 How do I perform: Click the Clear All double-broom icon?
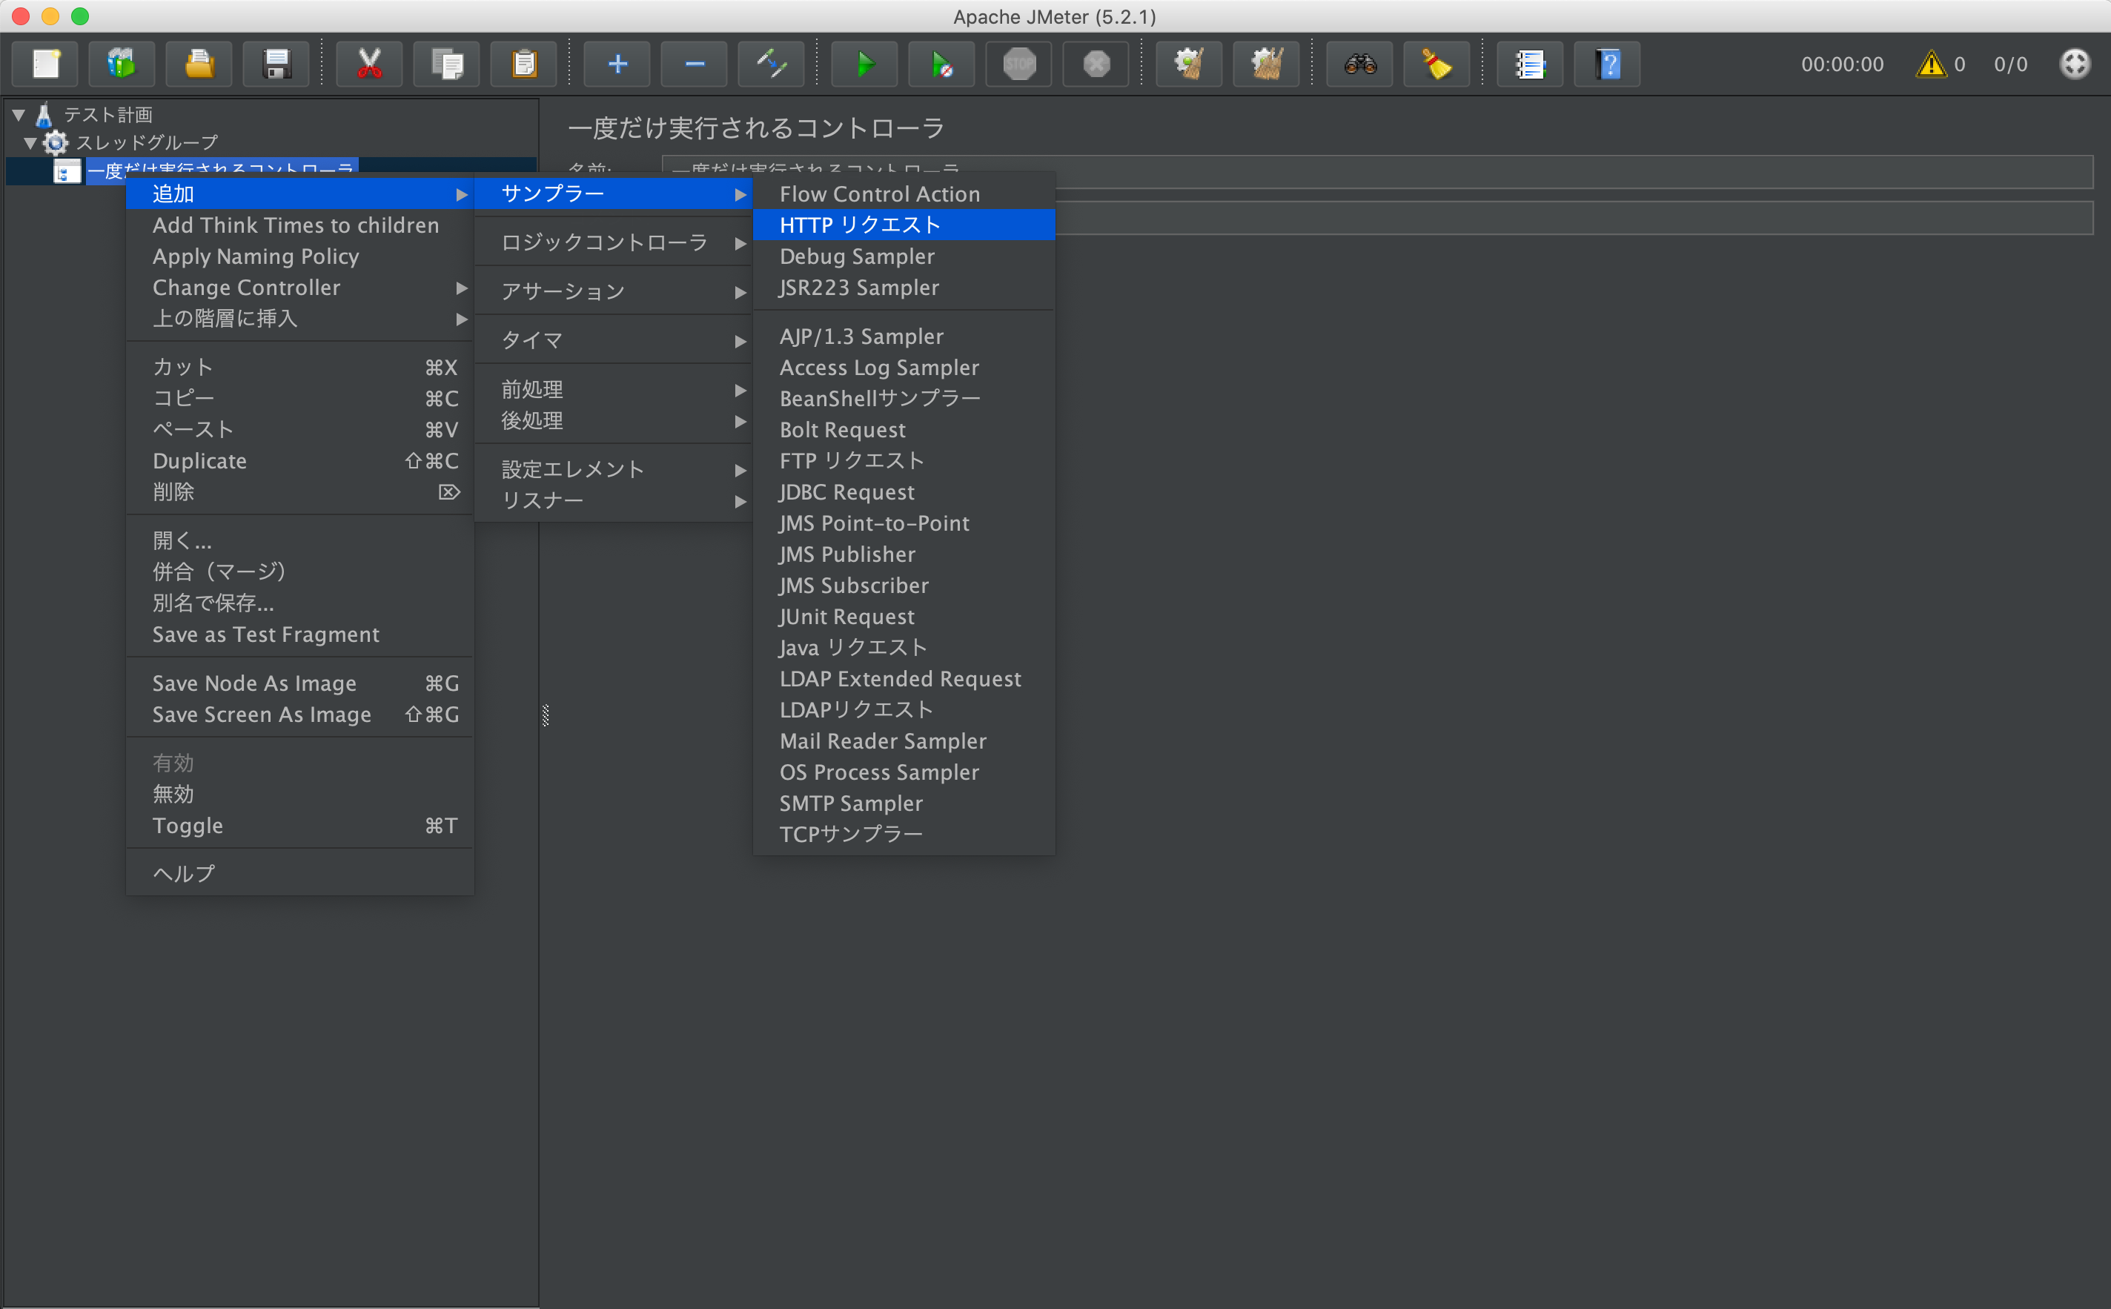pos(1266,64)
